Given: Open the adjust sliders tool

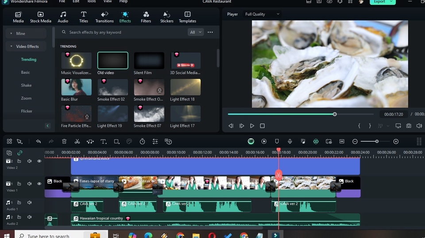Looking at the screenshot, I should (x=155, y=141).
